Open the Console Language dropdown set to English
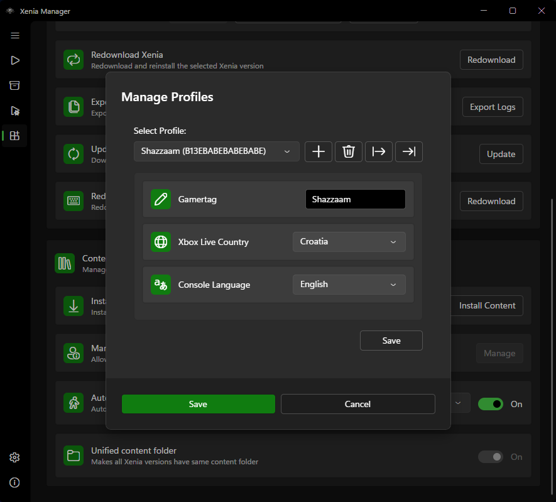This screenshot has height=502, width=556. (x=349, y=284)
